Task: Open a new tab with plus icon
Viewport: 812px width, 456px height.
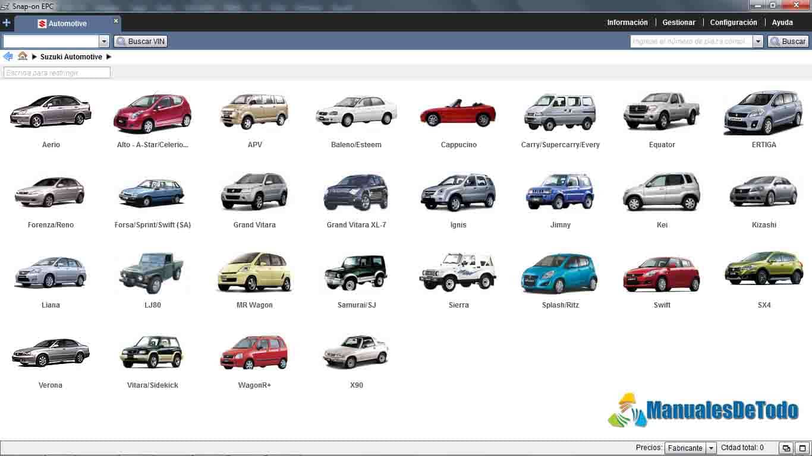Action: tap(7, 23)
